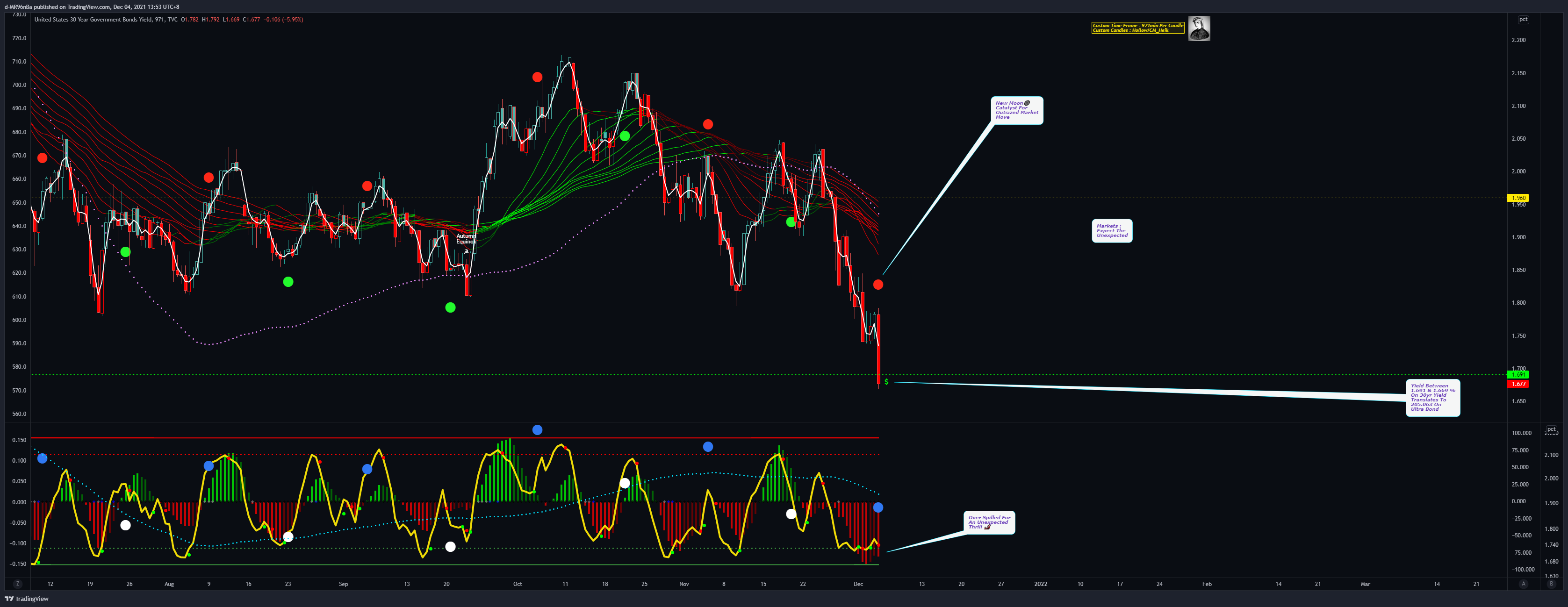Screen dimensions: 1568x607
Task: Click the Oct label on the time axis
Action: coord(518,584)
